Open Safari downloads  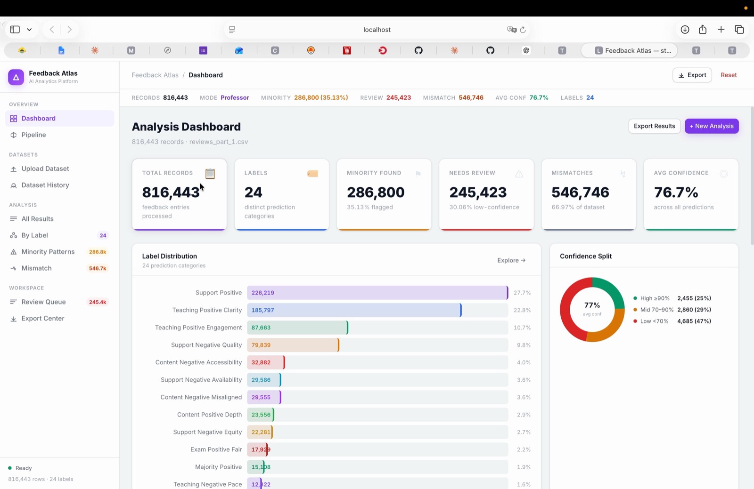tap(685, 29)
